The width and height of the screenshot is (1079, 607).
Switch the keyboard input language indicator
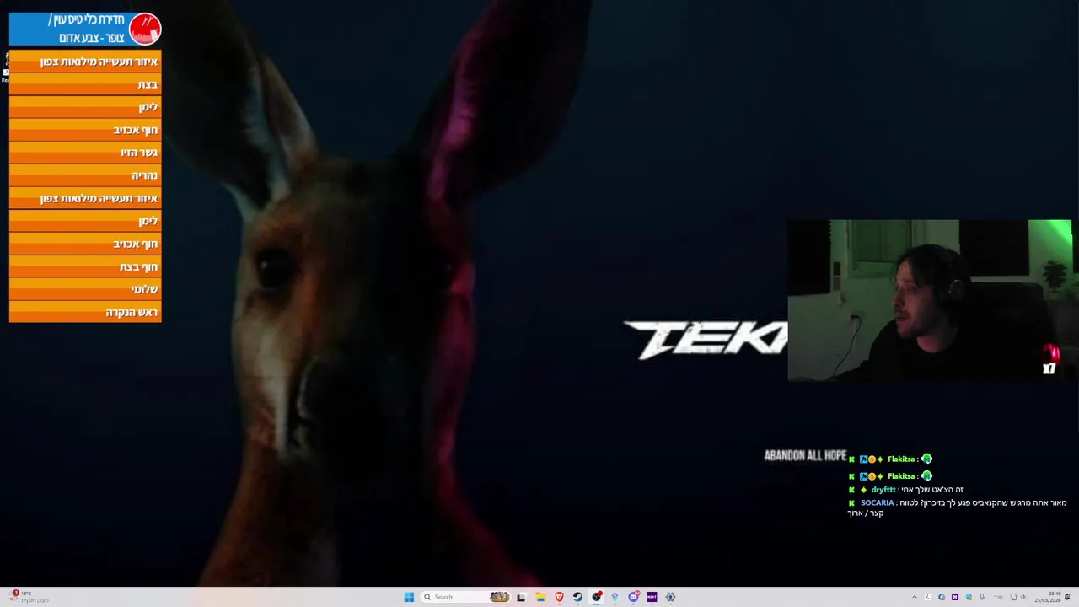tap(999, 597)
